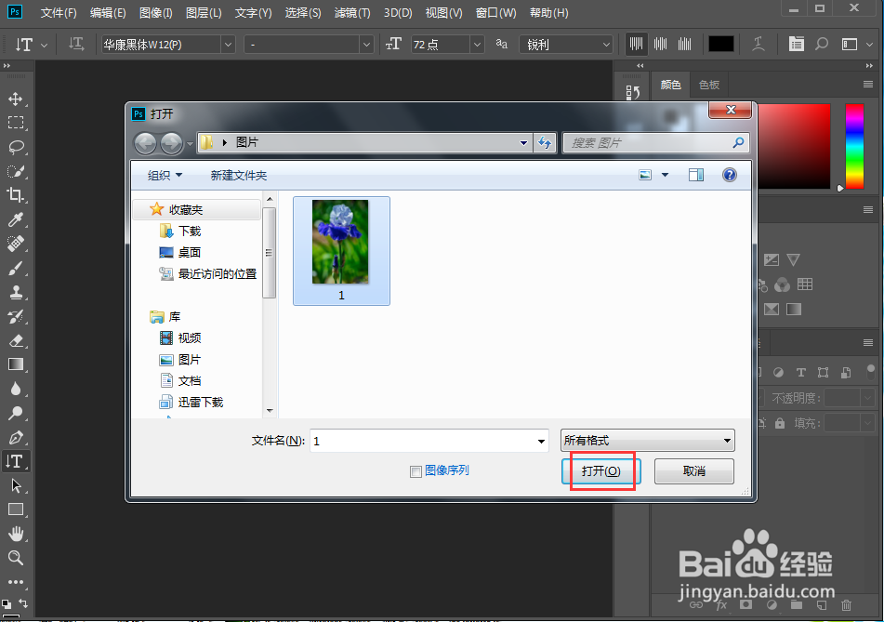This screenshot has height=622, width=884.
Task: Select the Rectangle shape tool
Action: point(15,510)
